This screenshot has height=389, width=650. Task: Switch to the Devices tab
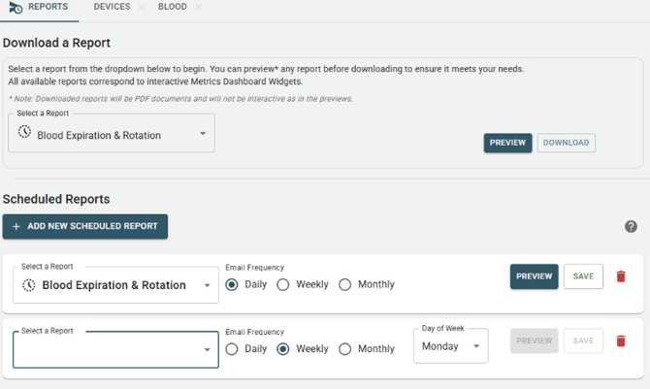pyautogui.click(x=112, y=8)
